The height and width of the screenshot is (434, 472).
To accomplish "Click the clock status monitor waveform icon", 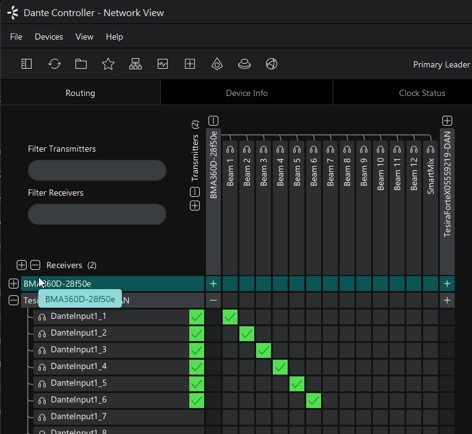I will (x=163, y=64).
